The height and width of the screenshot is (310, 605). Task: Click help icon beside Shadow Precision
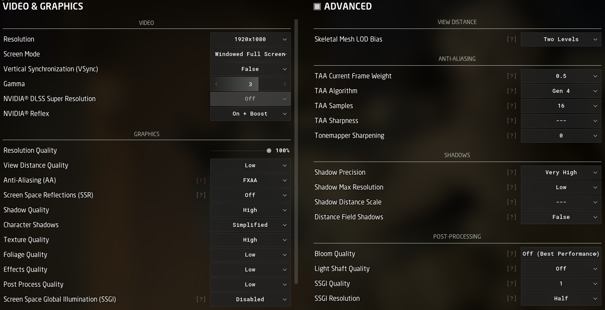pos(511,173)
